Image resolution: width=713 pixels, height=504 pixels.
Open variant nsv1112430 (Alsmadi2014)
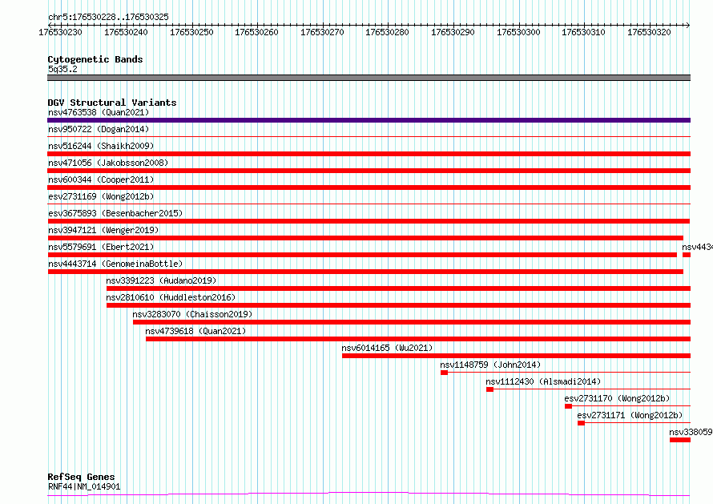click(543, 381)
